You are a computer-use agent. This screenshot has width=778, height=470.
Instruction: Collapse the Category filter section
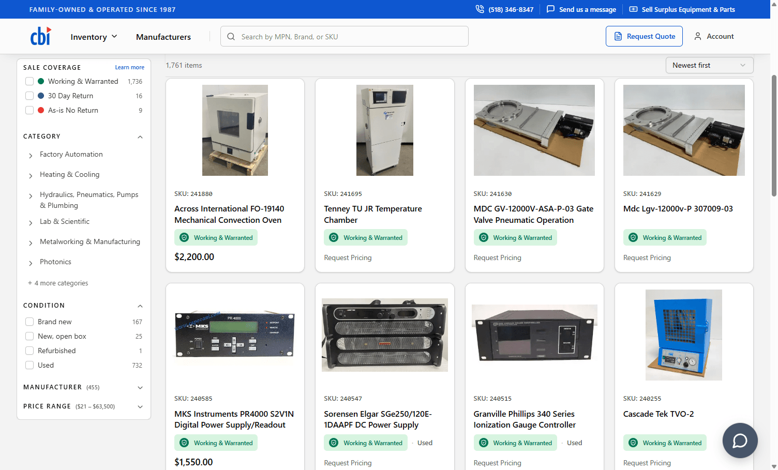coord(140,137)
